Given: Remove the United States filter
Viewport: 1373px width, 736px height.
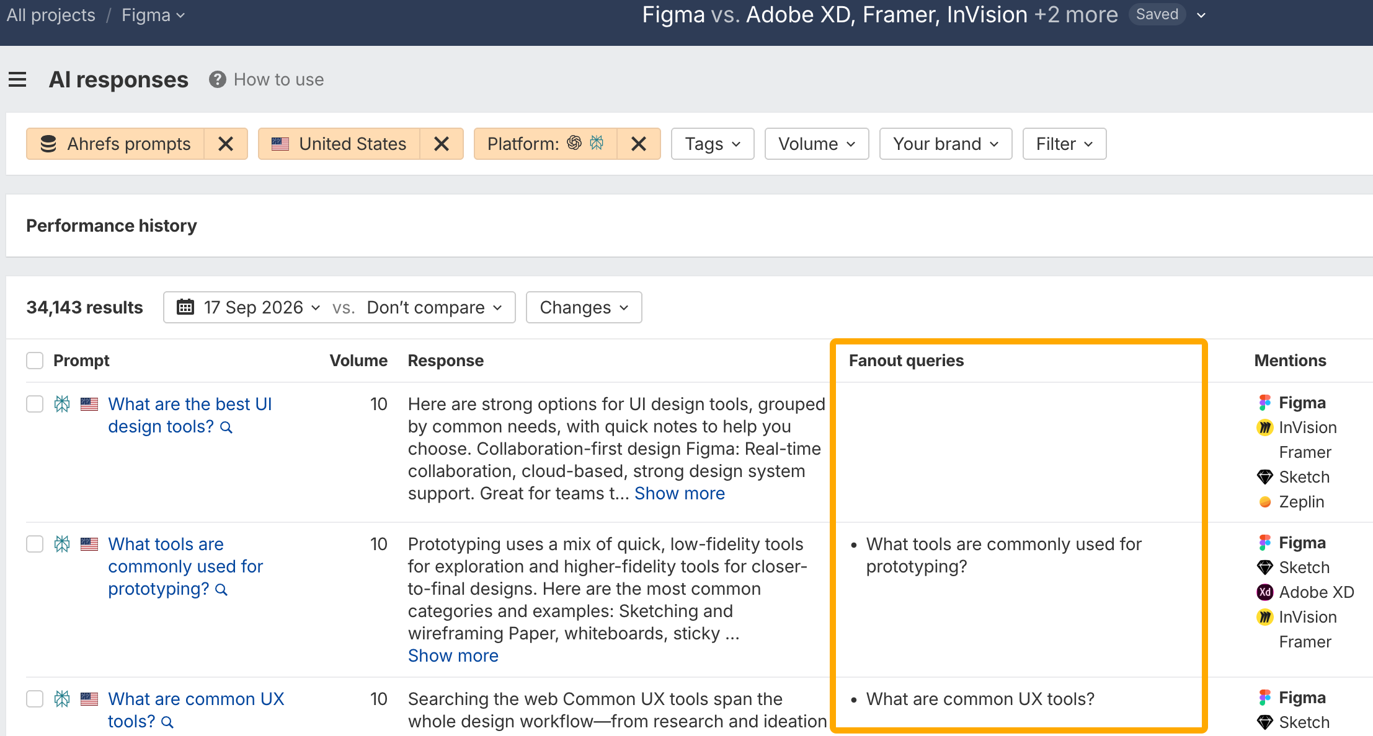Looking at the screenshot, I should (442, 144).
